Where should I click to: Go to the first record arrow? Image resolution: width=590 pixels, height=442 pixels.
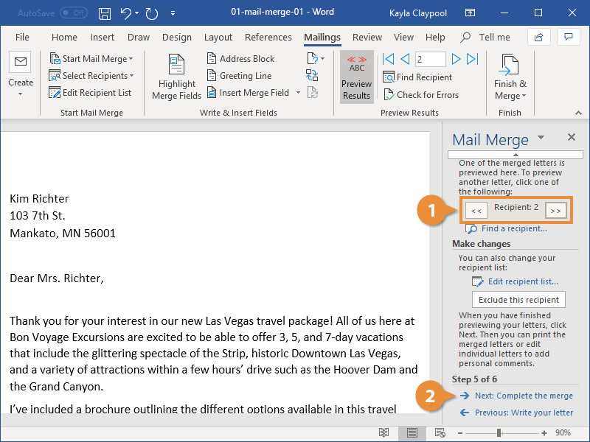[x=389, y=59]
